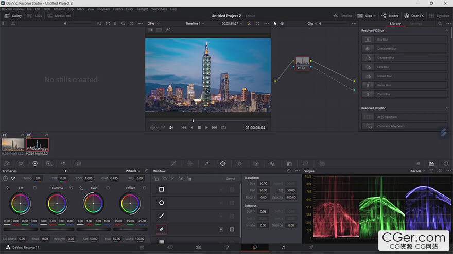Open the Media Pool button
The height and width of the screenshot is (254, 453).
pos(60,16)
